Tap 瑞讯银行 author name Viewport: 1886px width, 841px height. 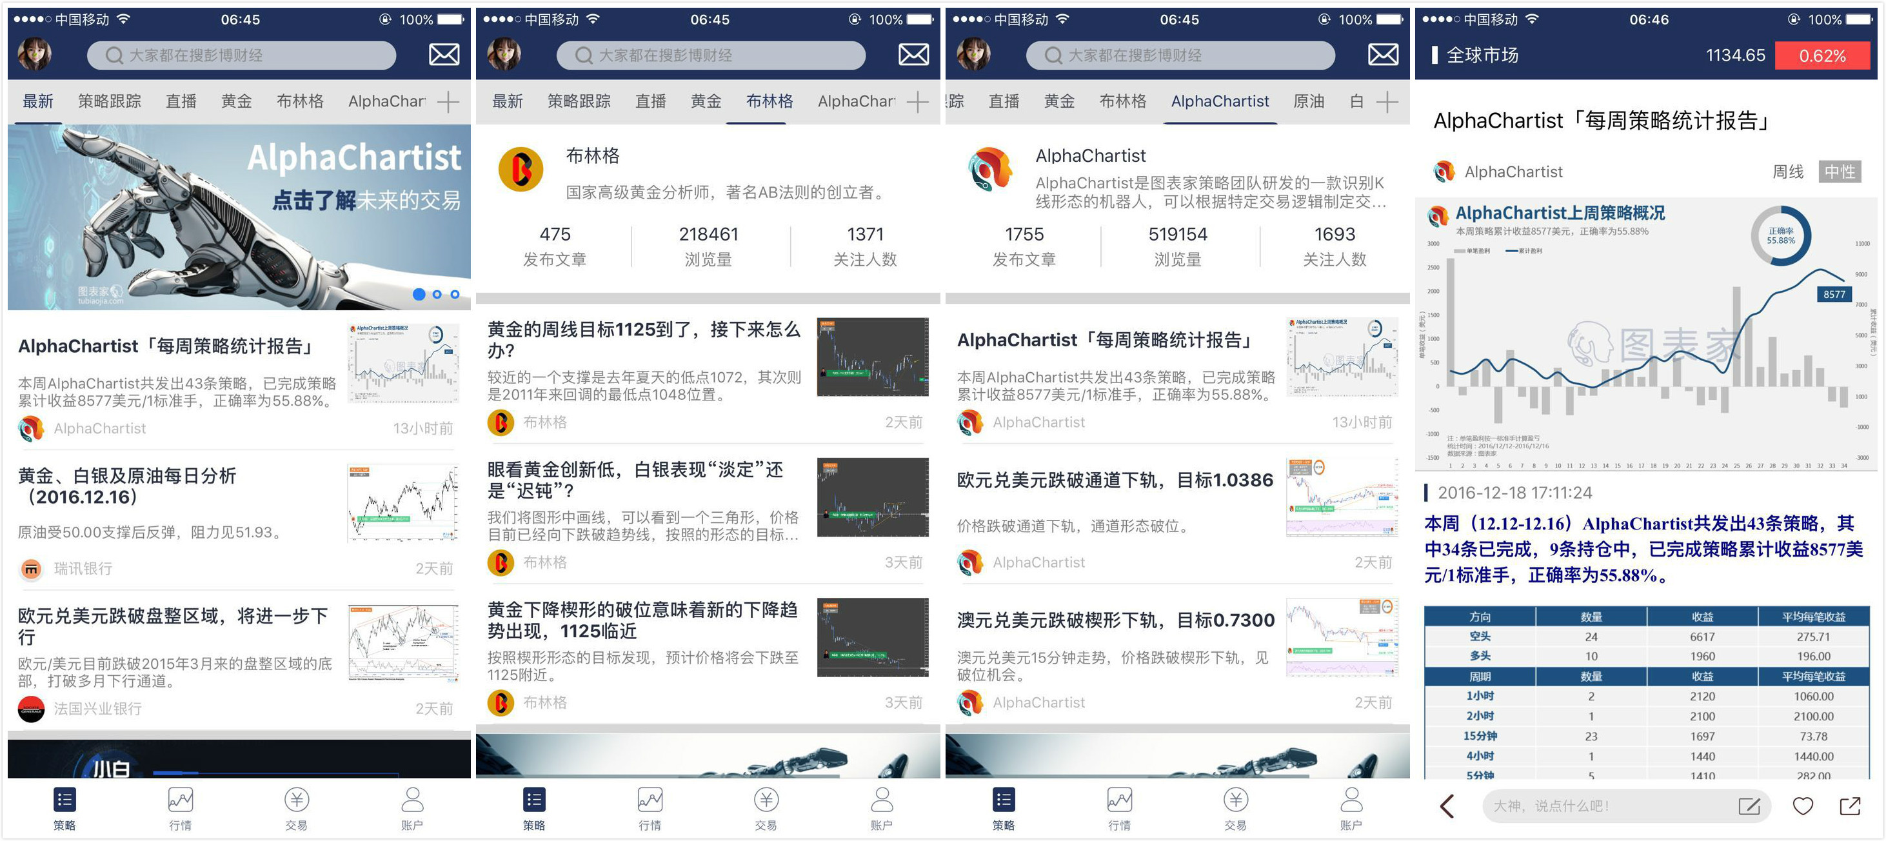click(x=83, y=569)
